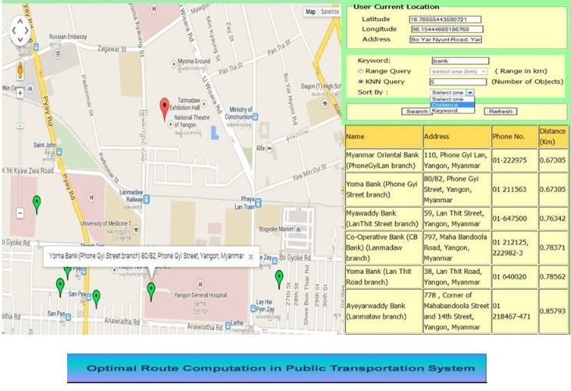Click the green marker left of Pyay Rd

pos(37,204)
